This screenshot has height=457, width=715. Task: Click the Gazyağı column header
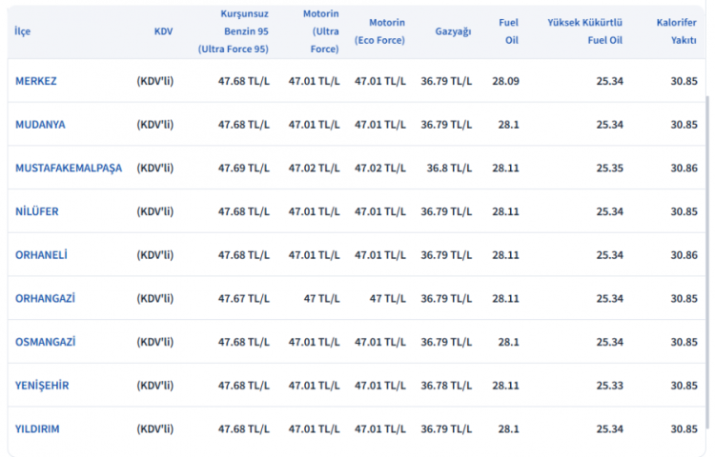click(453, 31)
